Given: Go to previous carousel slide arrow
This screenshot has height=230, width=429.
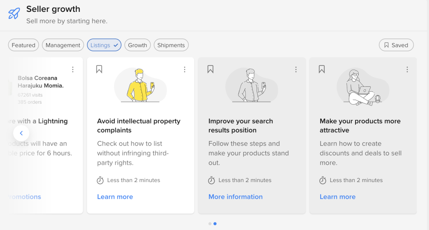Looking at the screenshot, I should tap(21, 133).
